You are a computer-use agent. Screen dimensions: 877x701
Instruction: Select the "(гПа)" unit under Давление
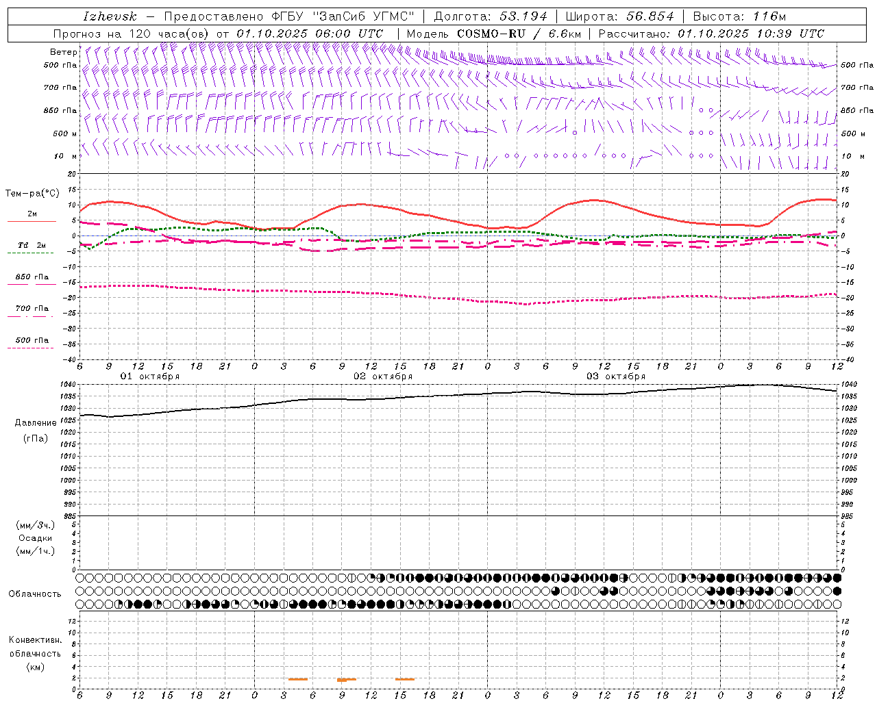tap(36, 438)
